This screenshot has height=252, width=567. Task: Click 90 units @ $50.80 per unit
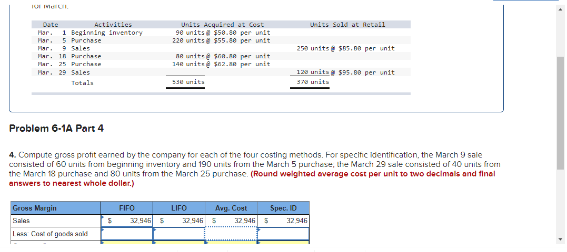coord(223,33)
